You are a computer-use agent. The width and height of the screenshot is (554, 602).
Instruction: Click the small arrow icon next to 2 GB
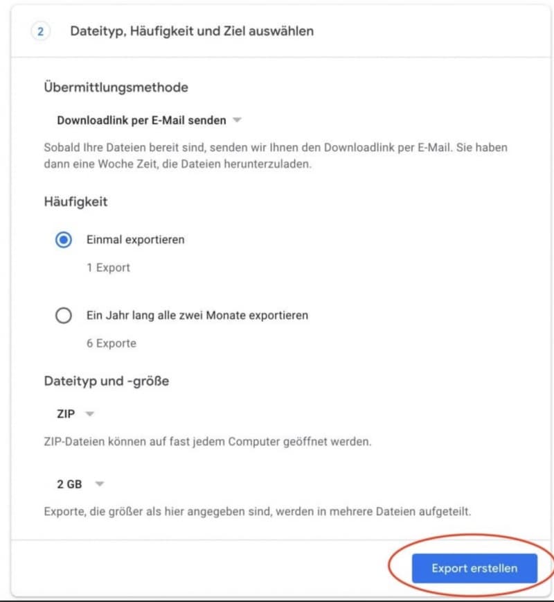[x=100, y=484]
